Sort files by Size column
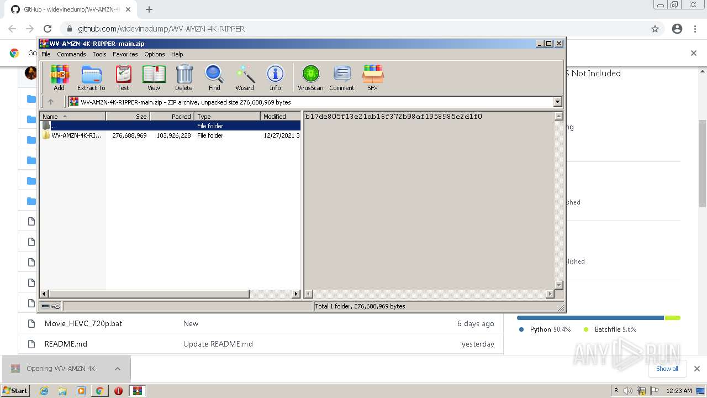Screen dimensions: 707x398 (128, 116)
